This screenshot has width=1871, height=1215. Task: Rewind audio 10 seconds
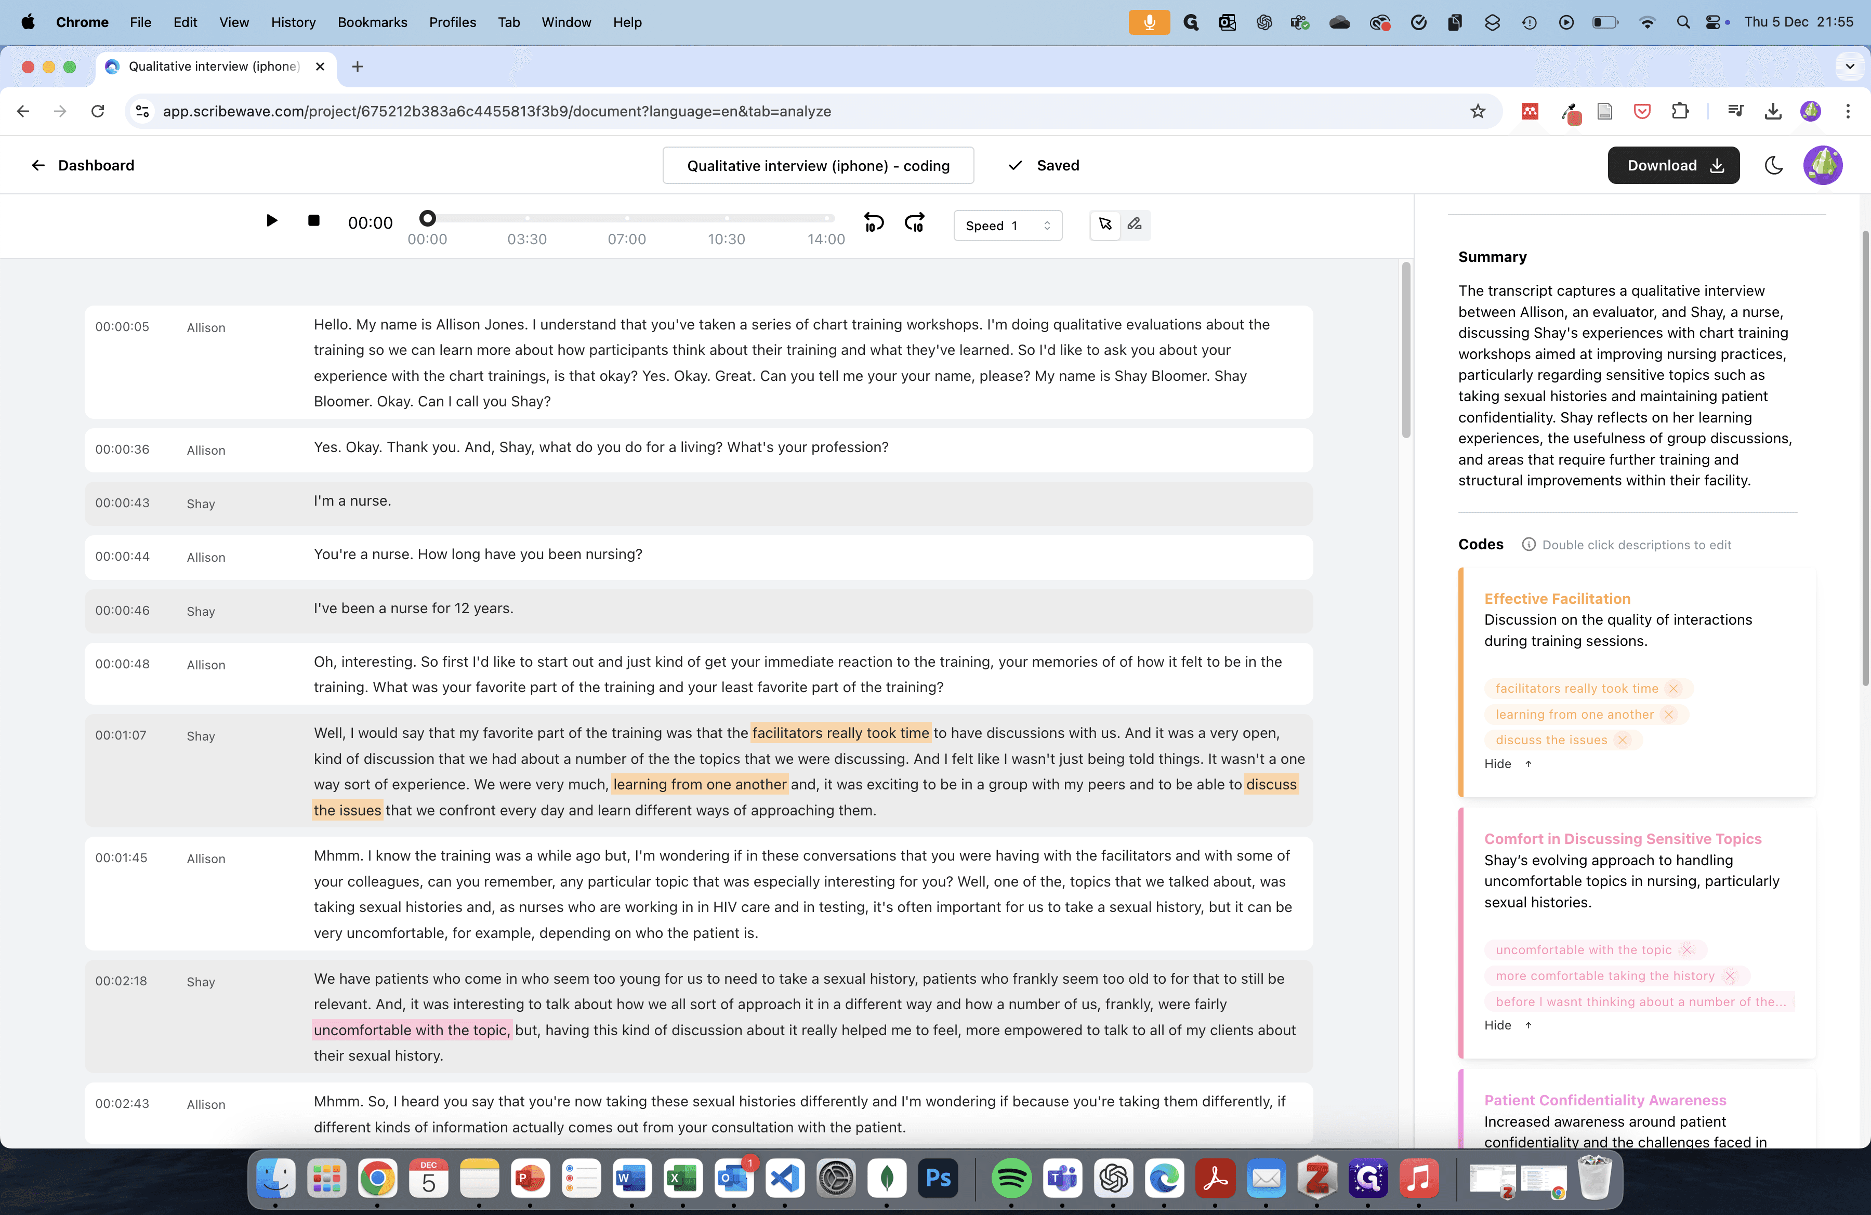click(x=874, y=223)
